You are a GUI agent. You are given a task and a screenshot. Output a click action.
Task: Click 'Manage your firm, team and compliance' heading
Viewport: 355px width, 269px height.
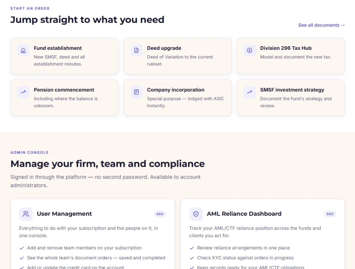click(107, 164)
